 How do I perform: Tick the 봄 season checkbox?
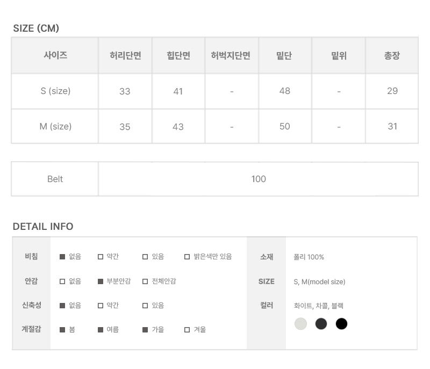62,330
